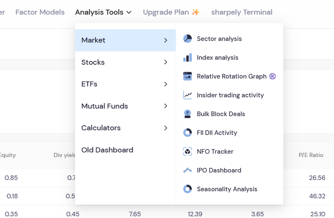The width and height of the screenshot is (334, 218).
Task: Click the Sector analysis pie chart icon
Action: tap(187, 39)
